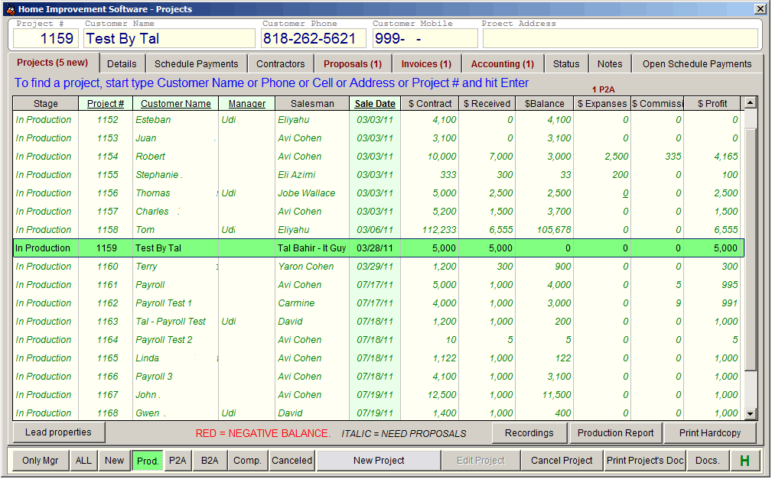Show Canceled projects filter

point(292,461)
